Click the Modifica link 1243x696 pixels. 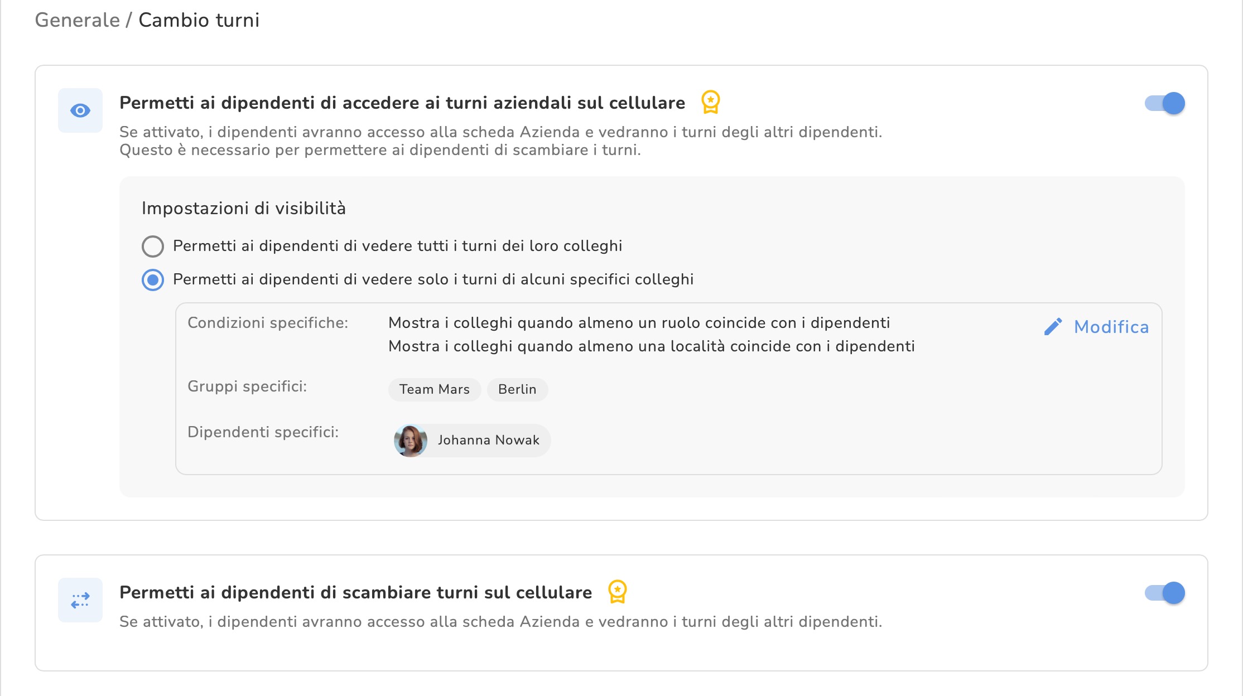(1111, 327)
